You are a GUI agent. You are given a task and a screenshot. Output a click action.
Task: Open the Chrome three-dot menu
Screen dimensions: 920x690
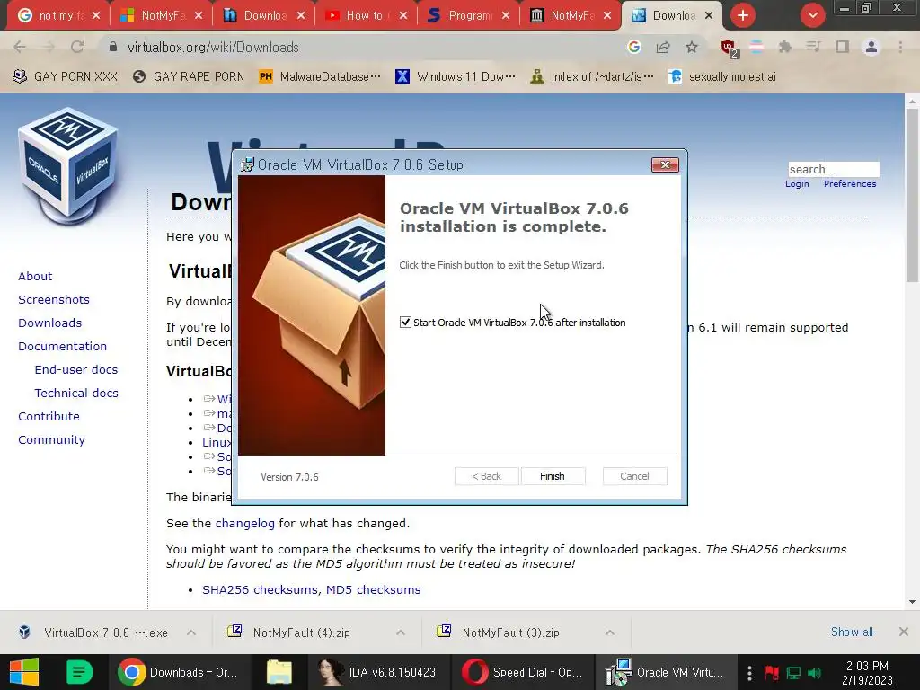pyautogui.click(x=900, y=47)
